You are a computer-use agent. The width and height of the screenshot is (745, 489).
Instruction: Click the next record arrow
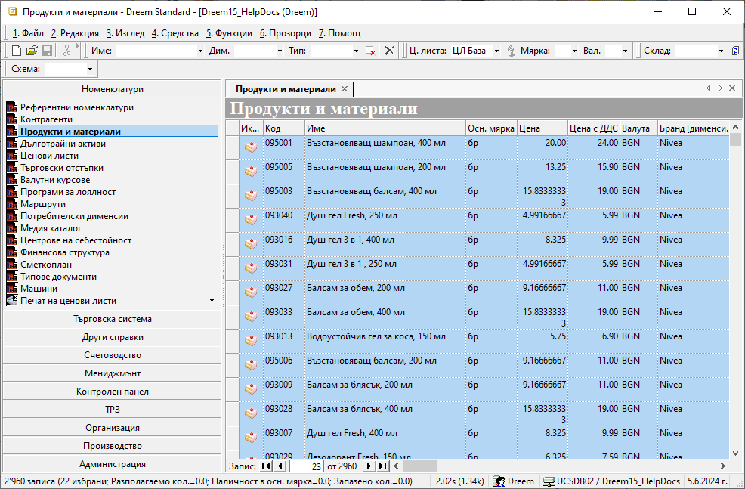pyautogui.click(x=372, y=466)
